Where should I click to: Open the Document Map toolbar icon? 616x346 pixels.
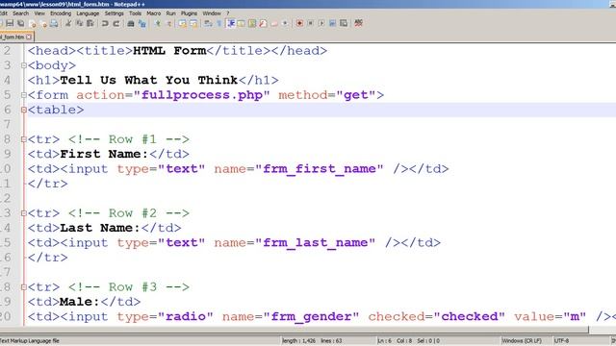tap(252, 23)
